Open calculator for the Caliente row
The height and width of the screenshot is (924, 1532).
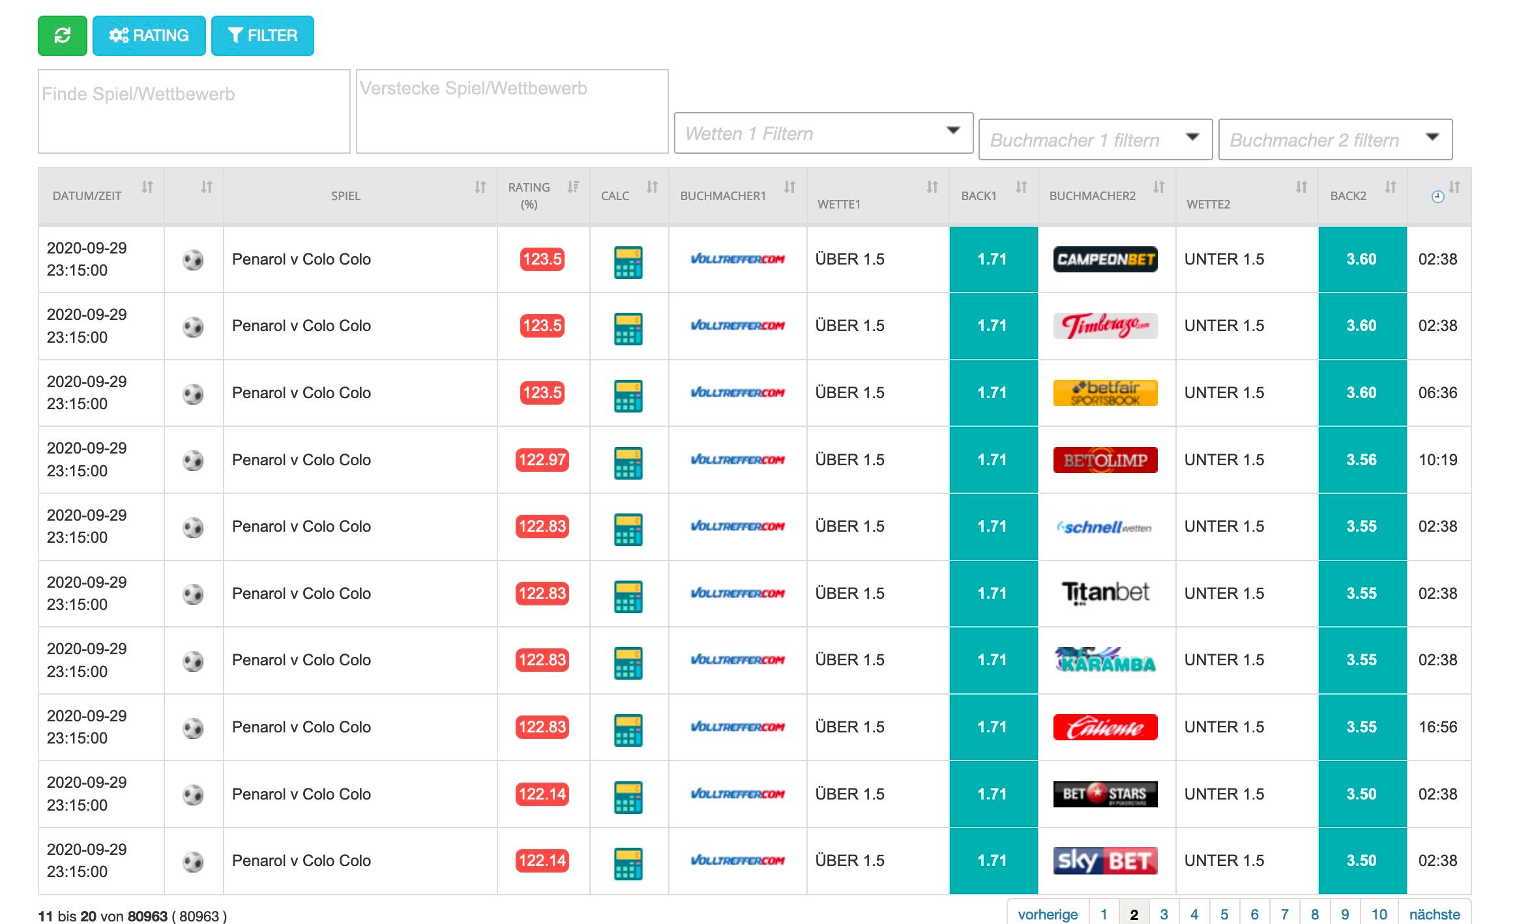point(628,730)
